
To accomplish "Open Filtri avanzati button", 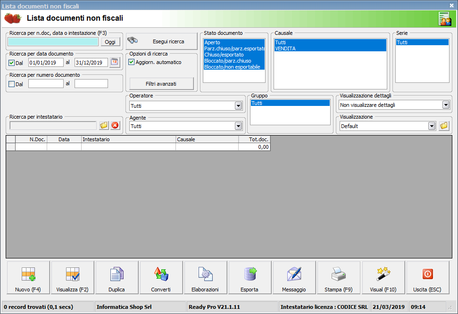I will [161, 84].
